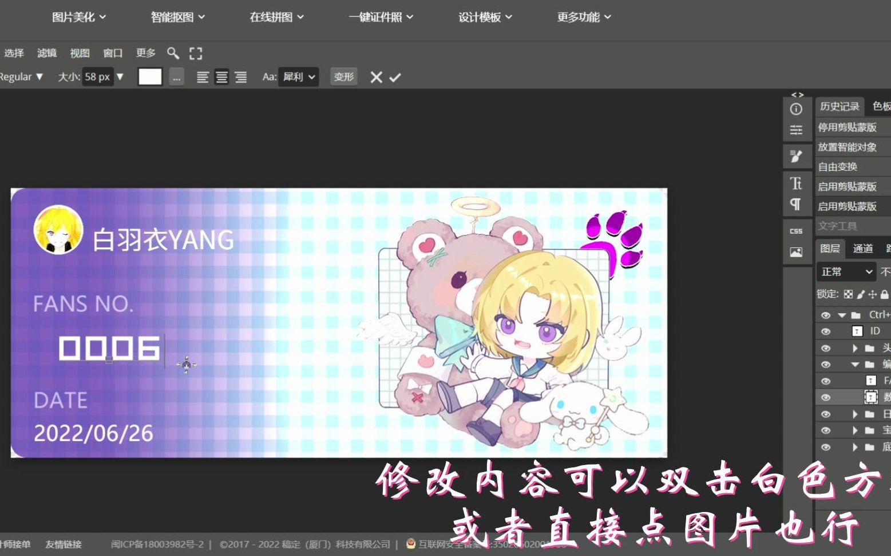Hide the ID text layer

(826, 331)
